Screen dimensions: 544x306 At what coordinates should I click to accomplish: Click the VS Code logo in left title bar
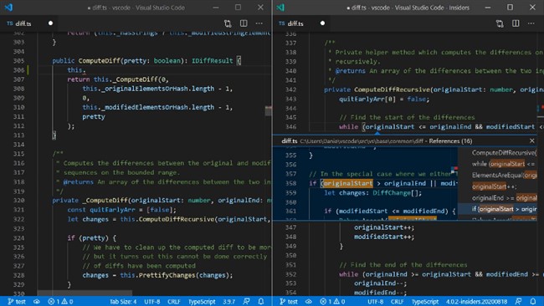(8, 8)
